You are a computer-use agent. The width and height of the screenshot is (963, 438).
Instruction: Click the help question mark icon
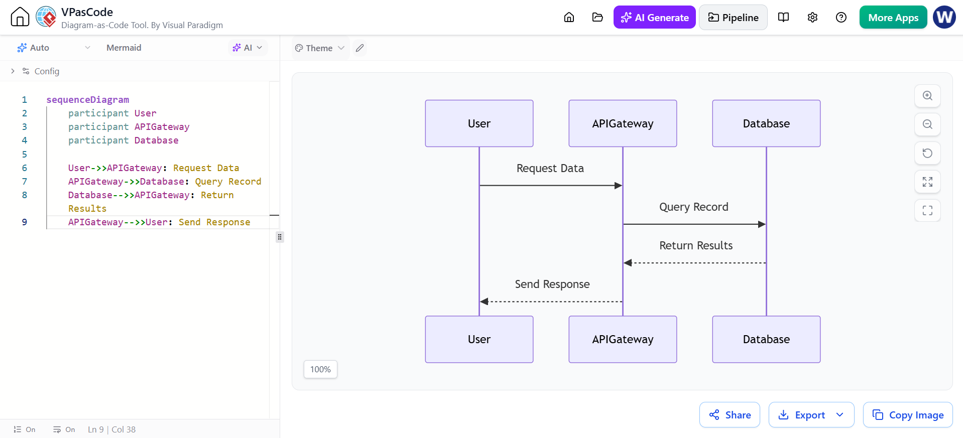841,18
